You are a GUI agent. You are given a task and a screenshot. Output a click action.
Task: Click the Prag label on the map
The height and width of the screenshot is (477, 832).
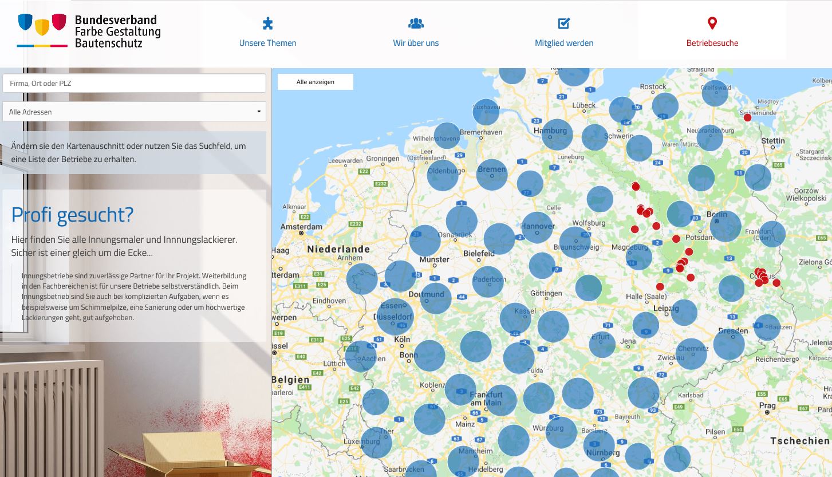[x=767, y=406]
